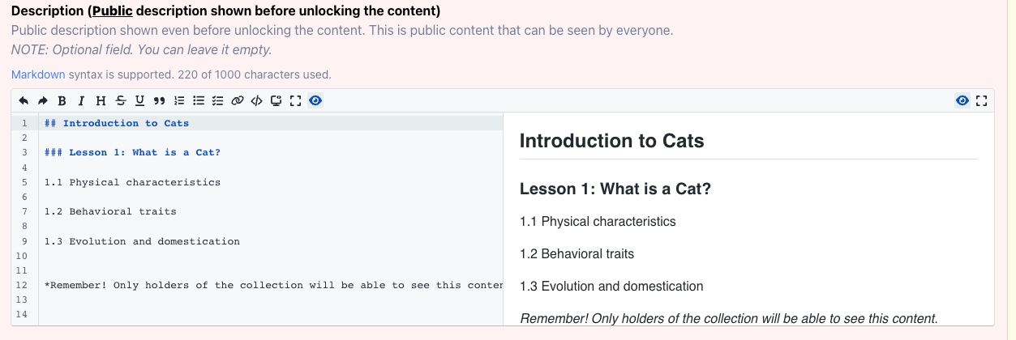The width and height of the screenshot is (1016, 340).
Task: Insert a hyperlink via link icon
Action: click(237, 101)
